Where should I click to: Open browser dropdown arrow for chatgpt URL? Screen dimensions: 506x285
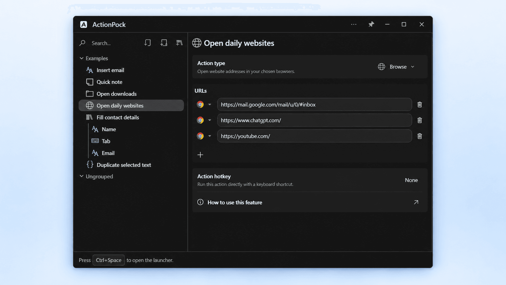pyautogui.click(x=210, y=120)
